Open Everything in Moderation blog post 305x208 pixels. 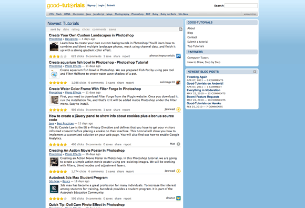pyautogui.click(x=204, y=90)
